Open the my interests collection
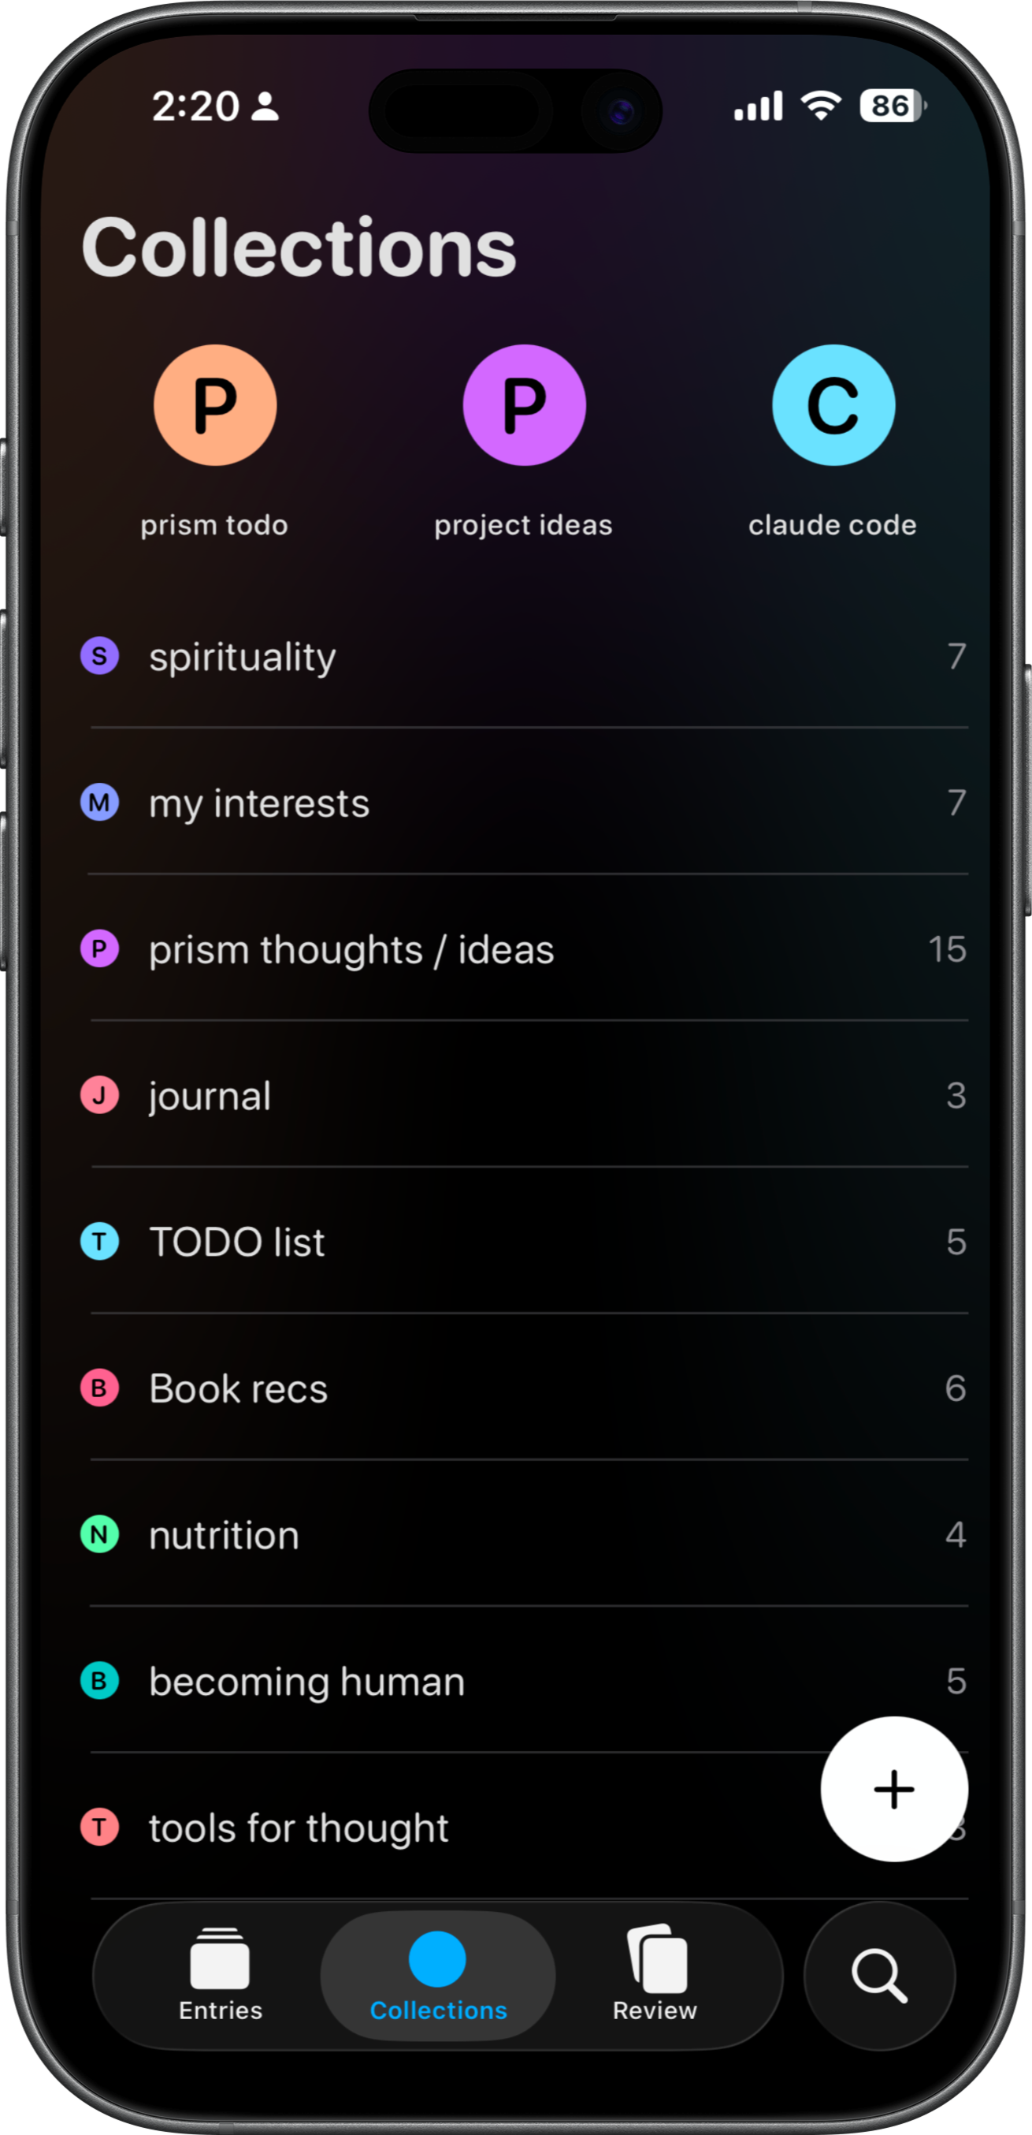The image size is (1032, 2135). click(x=258, y=803)
